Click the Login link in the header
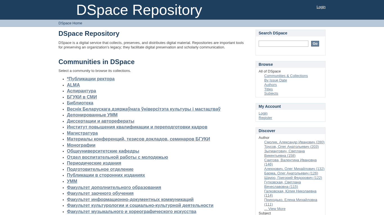This screenshot has height=215, width=384. [x=321, y=7]
